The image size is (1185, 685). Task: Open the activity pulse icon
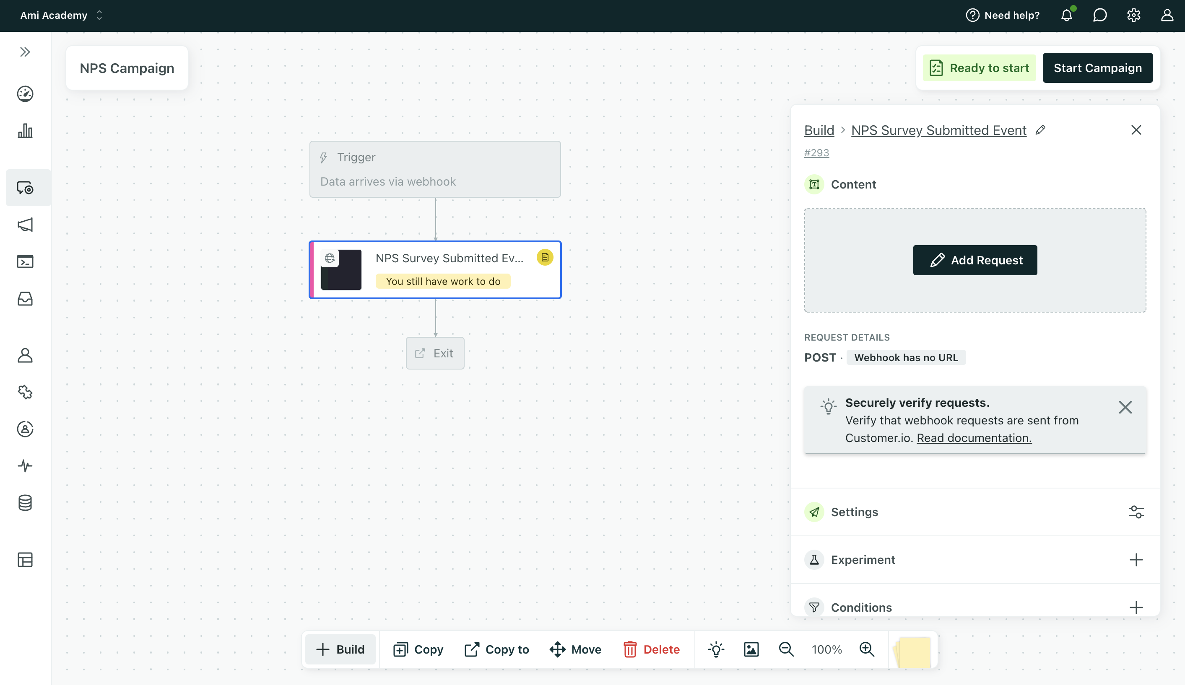(25, 465)
